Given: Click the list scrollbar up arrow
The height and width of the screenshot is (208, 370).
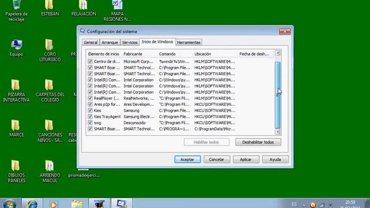Looking at the screenshot, I should pyautogui.click(x=277, y=53).
